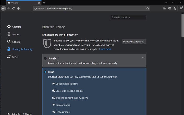Open the Firefox account icon
This screenshot has height=115, width=184.
click(x=175, y=8)
